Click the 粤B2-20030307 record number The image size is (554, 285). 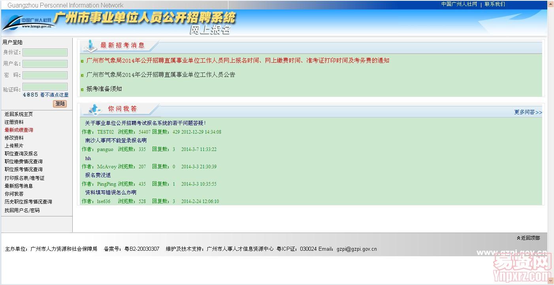[x=142, y=249]
